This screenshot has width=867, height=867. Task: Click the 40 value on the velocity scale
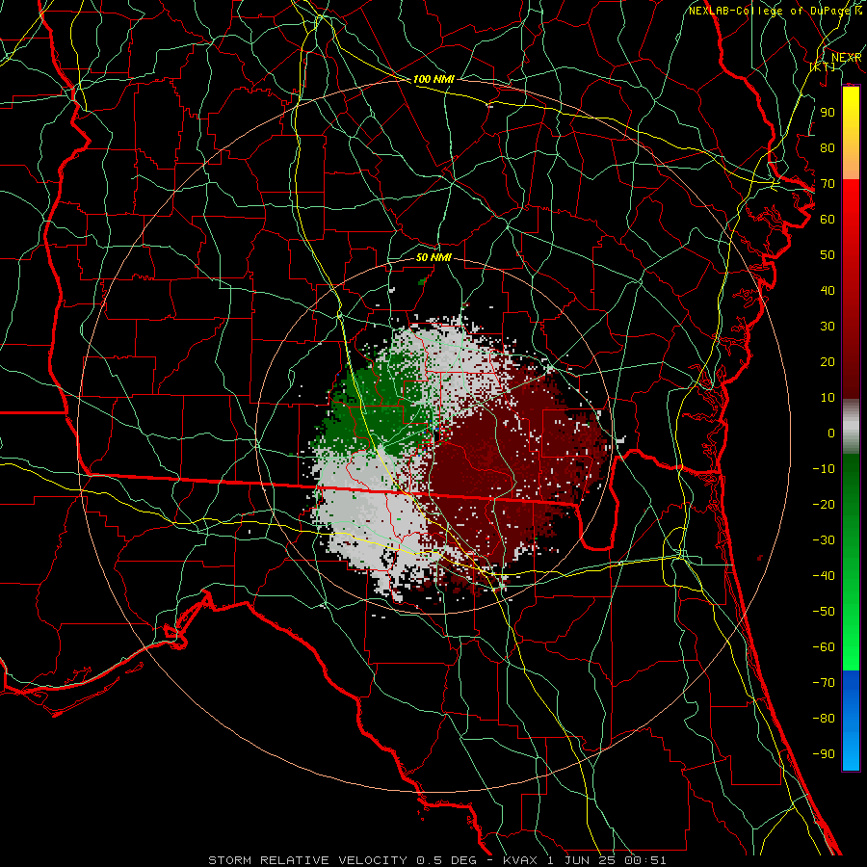[x=828, y=291]
